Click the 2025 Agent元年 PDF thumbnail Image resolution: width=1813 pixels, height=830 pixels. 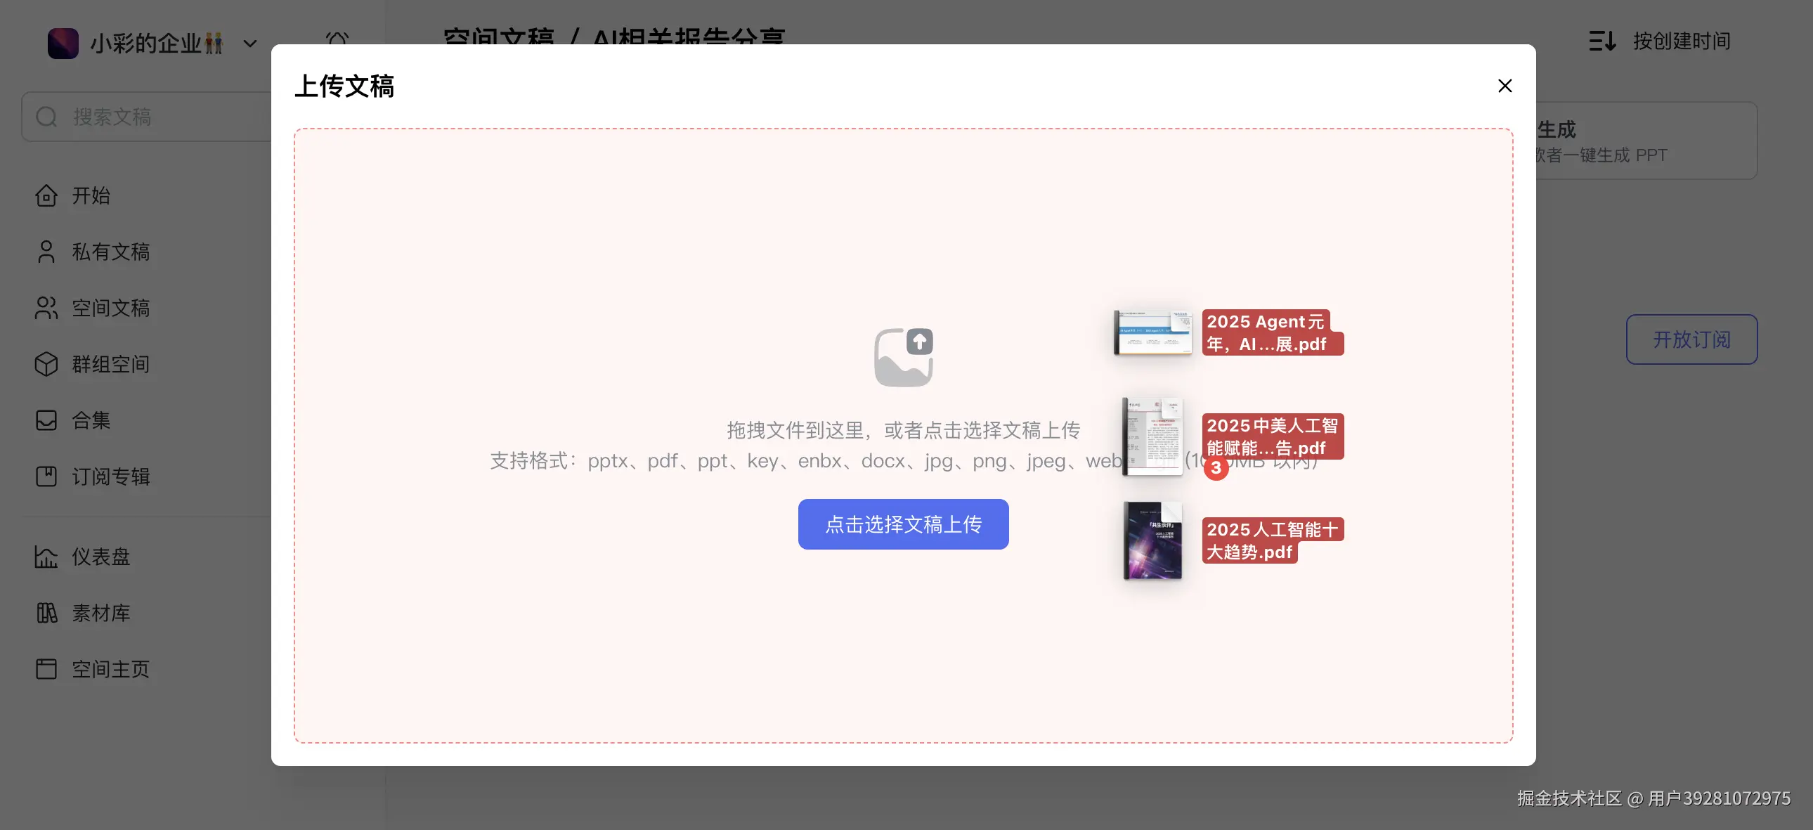pos(1153,332)
